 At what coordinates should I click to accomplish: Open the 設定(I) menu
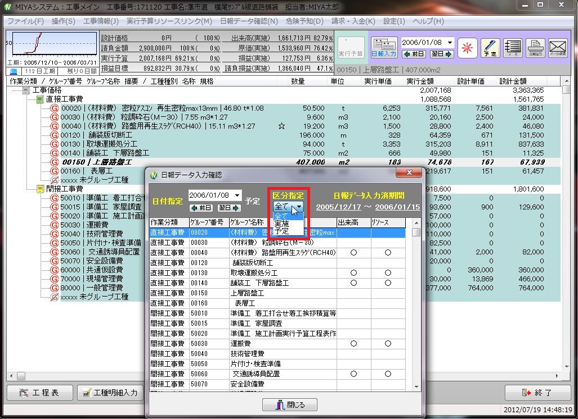(x=394, y=21)
